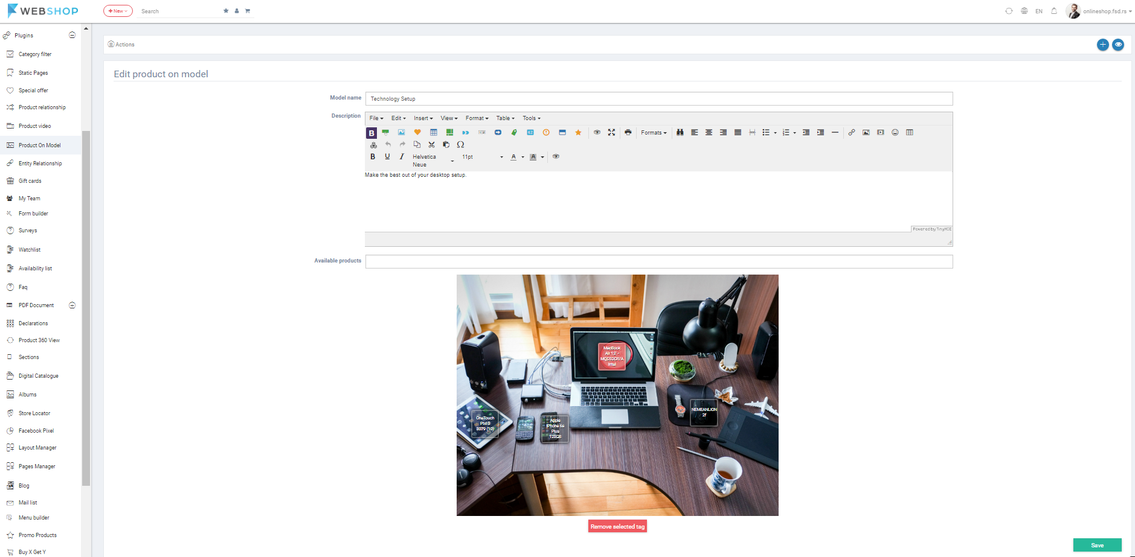Image resolution: width=1135 pixels, height=557 pixels.
Task: Open the Helvetica Neue font family dropdown
Action: tap(433, 161)
